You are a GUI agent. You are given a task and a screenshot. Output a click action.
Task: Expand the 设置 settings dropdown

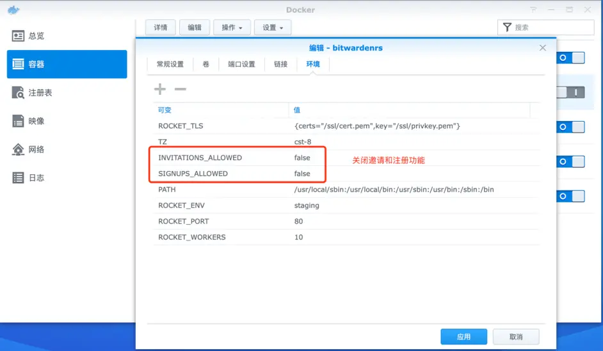pos(273,28)
